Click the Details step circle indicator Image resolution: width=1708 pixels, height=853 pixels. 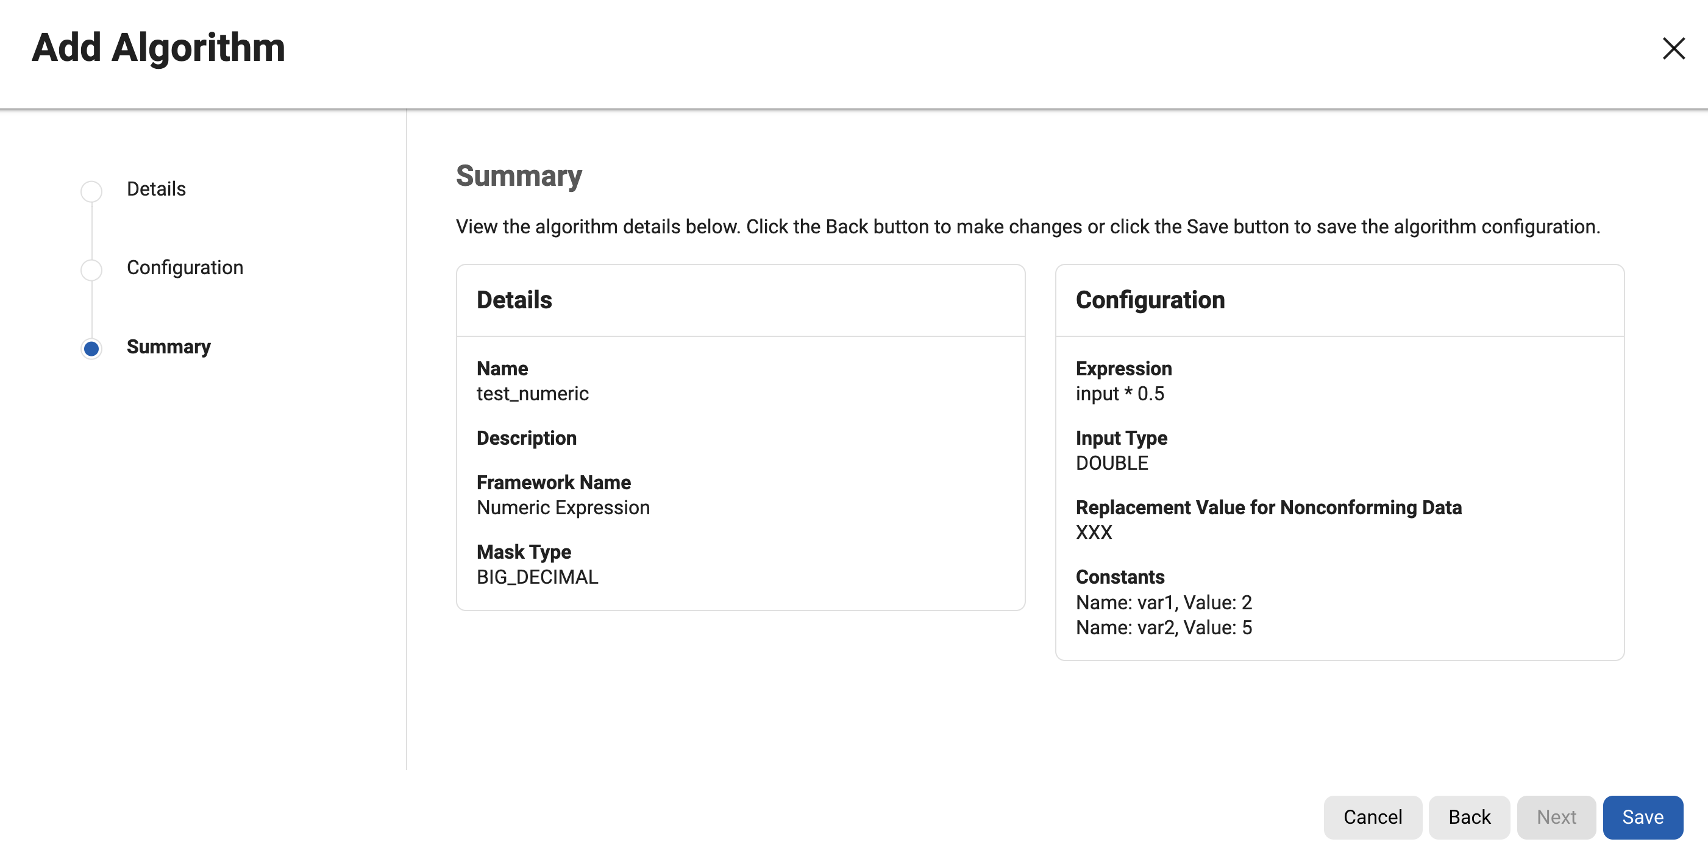pos(91,191)
